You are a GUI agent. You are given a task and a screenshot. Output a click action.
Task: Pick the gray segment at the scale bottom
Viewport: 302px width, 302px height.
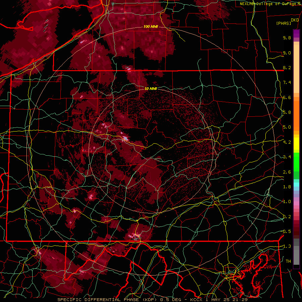(296, 257)
